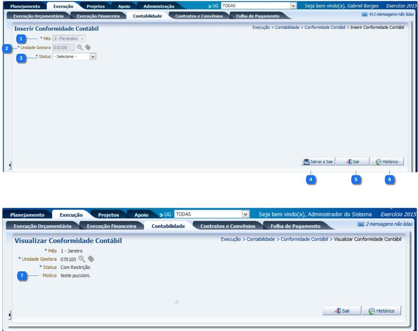
Task: Click Histórico button in Inserir Conformidade screen
Action: (387, 162)
